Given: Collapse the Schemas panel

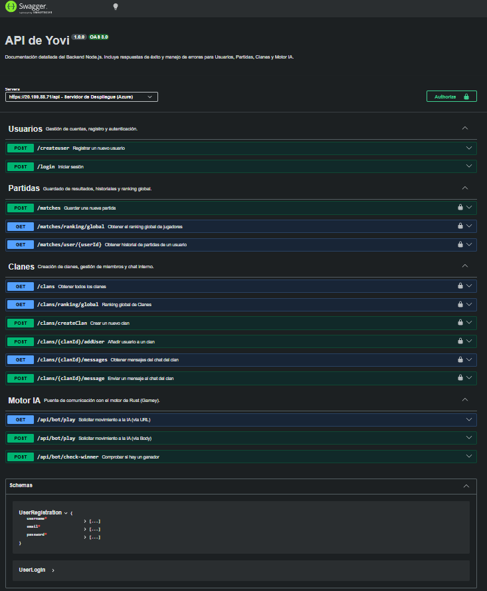Looking at the screenshot, I should [465, 486].
